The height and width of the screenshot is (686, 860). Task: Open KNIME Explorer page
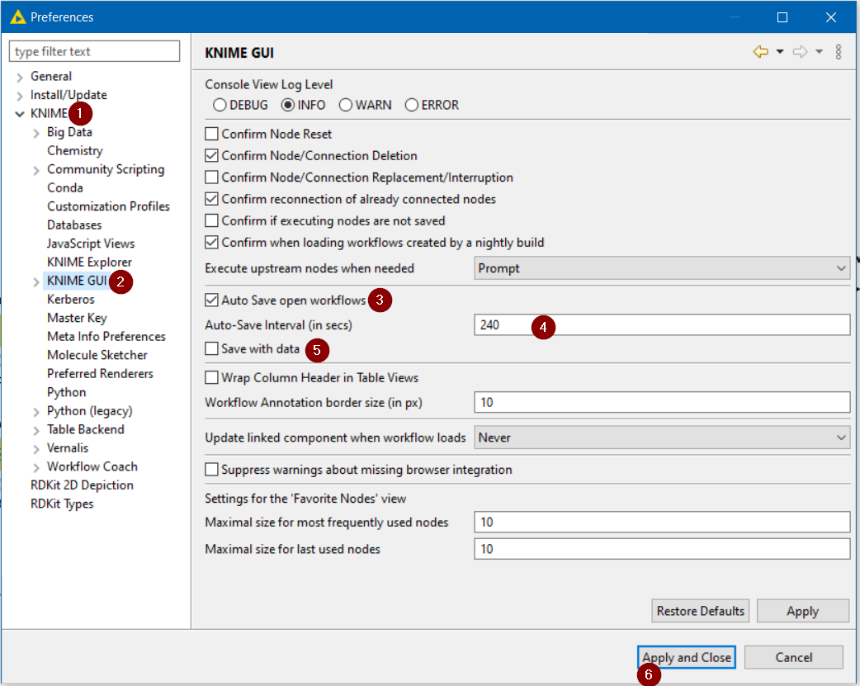[89, 263]
